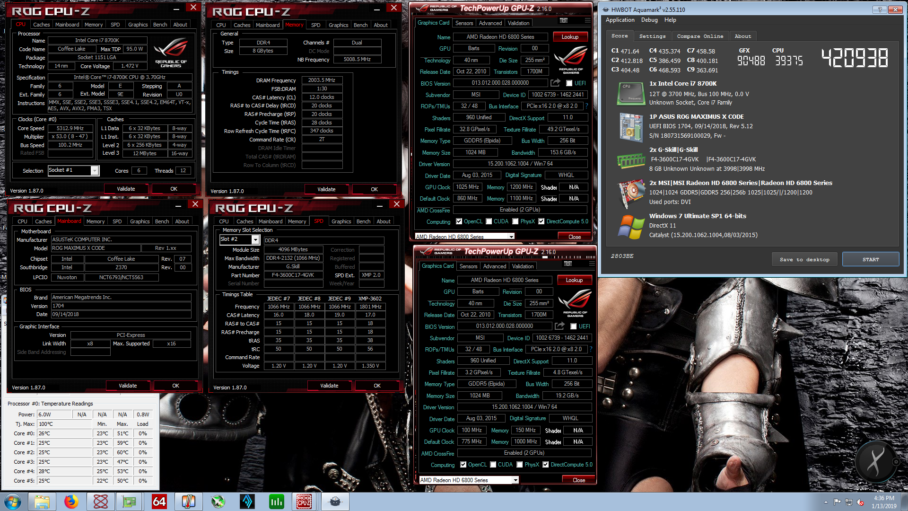Screen dimensions: 908x511
Task: Take a screenshot with top GPU-Z camera icon
Action: (563, 21)
